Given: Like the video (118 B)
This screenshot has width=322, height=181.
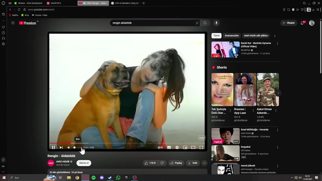Looking at the screenshot, I should [x=150, y=163].
